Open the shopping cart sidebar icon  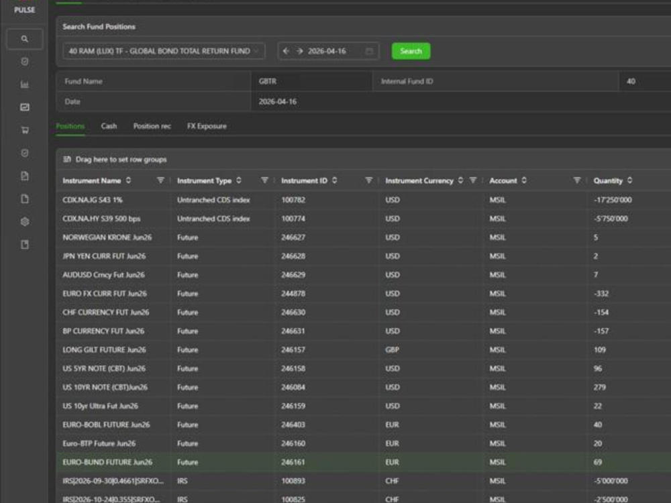point(24,130)
